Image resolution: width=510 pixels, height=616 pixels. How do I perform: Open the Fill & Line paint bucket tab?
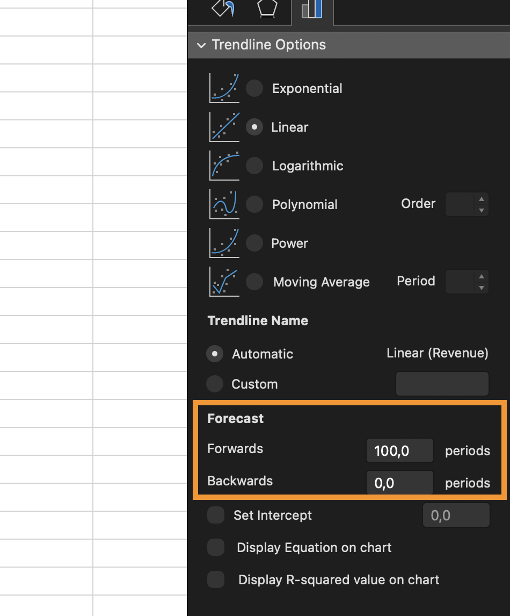(223, 9)
